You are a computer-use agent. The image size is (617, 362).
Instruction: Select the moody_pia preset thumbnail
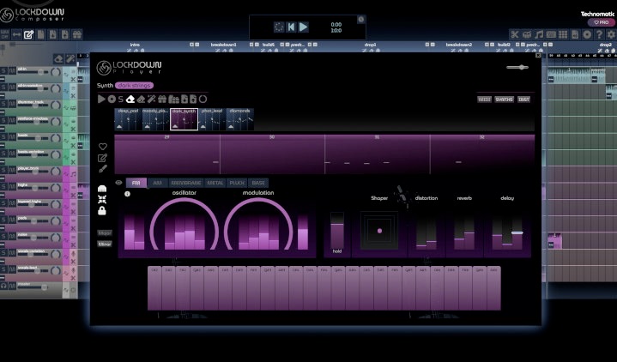156,119
